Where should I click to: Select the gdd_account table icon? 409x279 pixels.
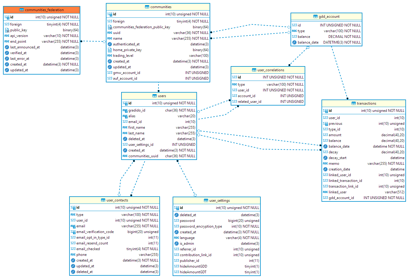pos(315,17)
